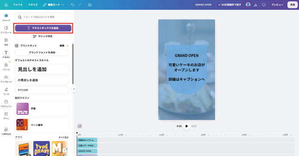Click the マジック作文 button
Screen dimensions: 299x156
click(x=43, y=36)
